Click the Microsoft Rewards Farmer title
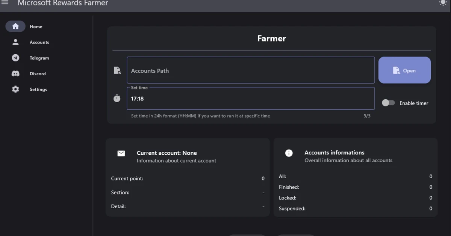Image resolution: width=451 pixels, height=236 pixels. [x=62, y=3]
